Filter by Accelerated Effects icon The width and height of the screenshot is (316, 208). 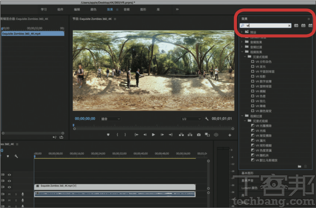[296, 26]
